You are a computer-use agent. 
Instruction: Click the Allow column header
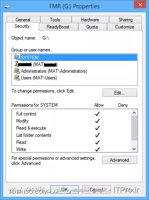[x=99, y=105]
